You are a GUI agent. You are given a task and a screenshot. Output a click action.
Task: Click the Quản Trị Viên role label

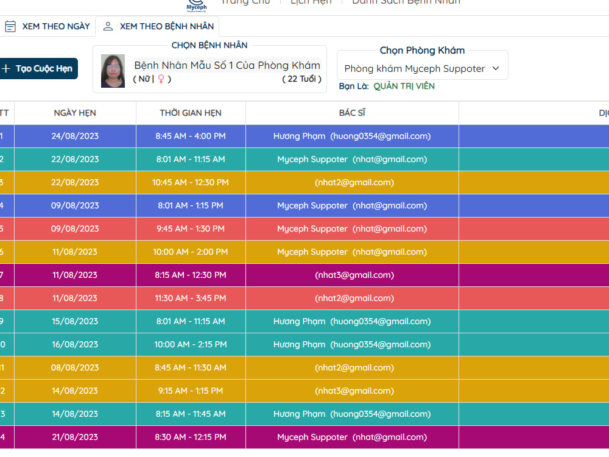(x=404, y=87)
